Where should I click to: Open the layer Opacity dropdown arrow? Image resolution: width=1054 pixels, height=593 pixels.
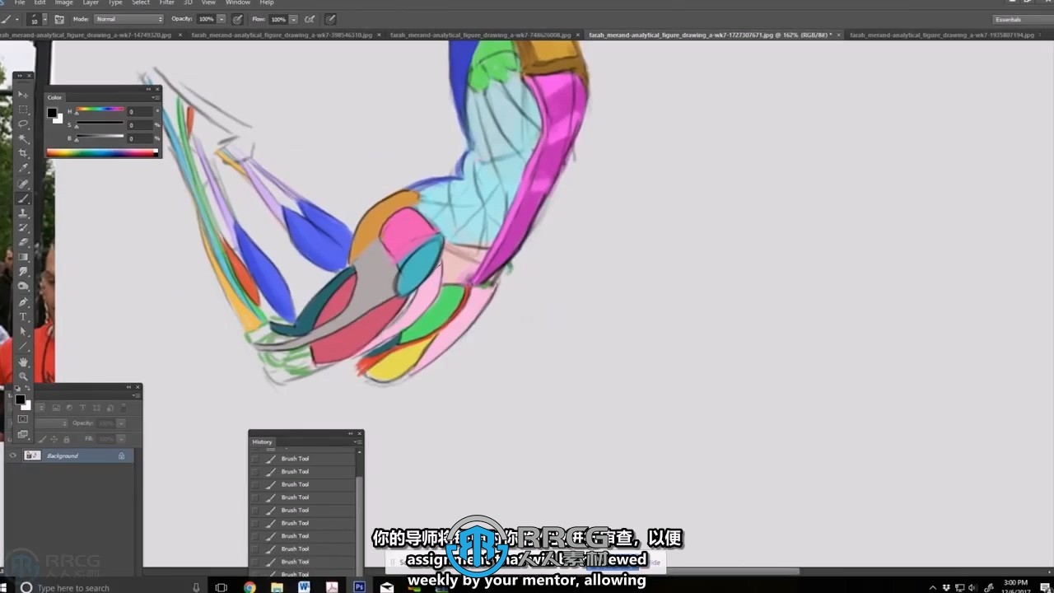(x=120, y=423)
